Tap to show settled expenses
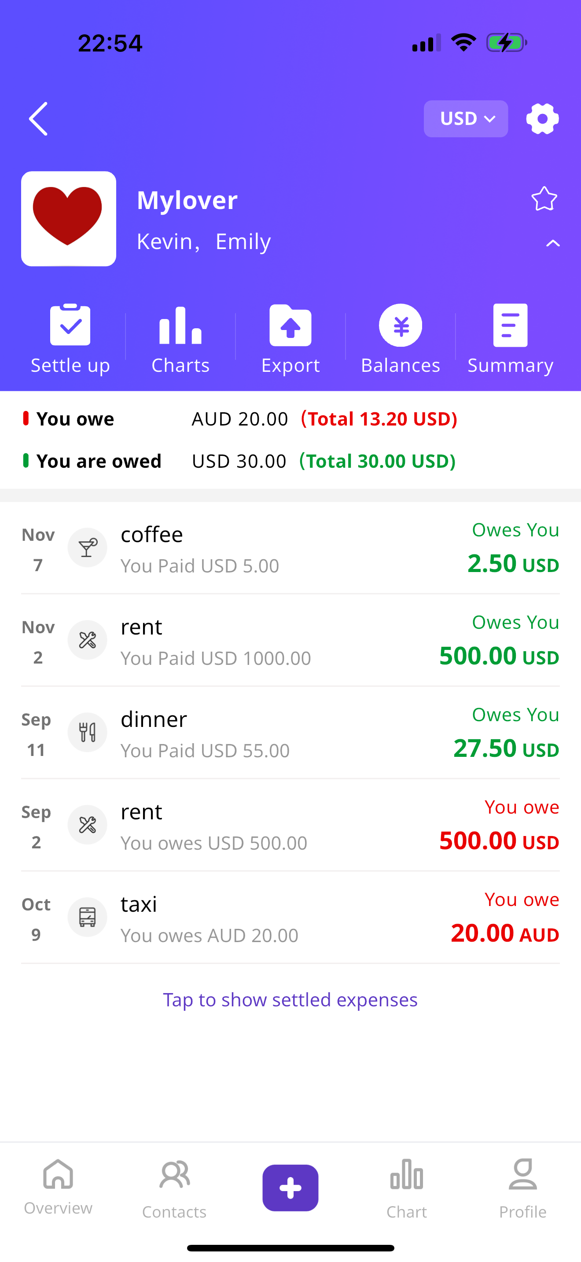 click(x=290, y=999)
